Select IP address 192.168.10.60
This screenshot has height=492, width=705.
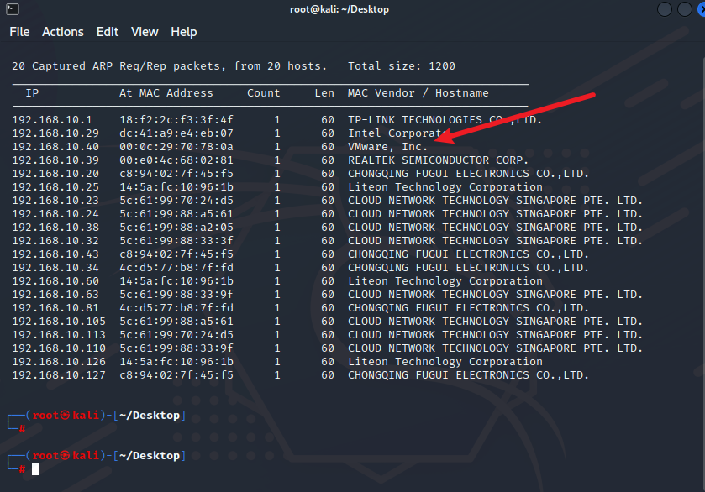55,281
